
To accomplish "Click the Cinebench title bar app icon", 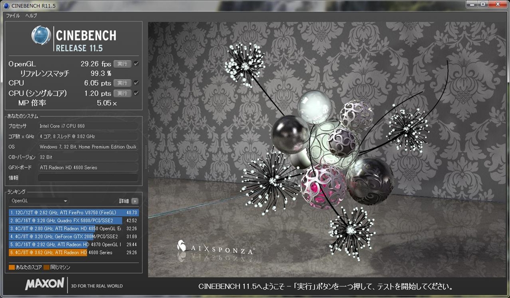I will (6, 5).
